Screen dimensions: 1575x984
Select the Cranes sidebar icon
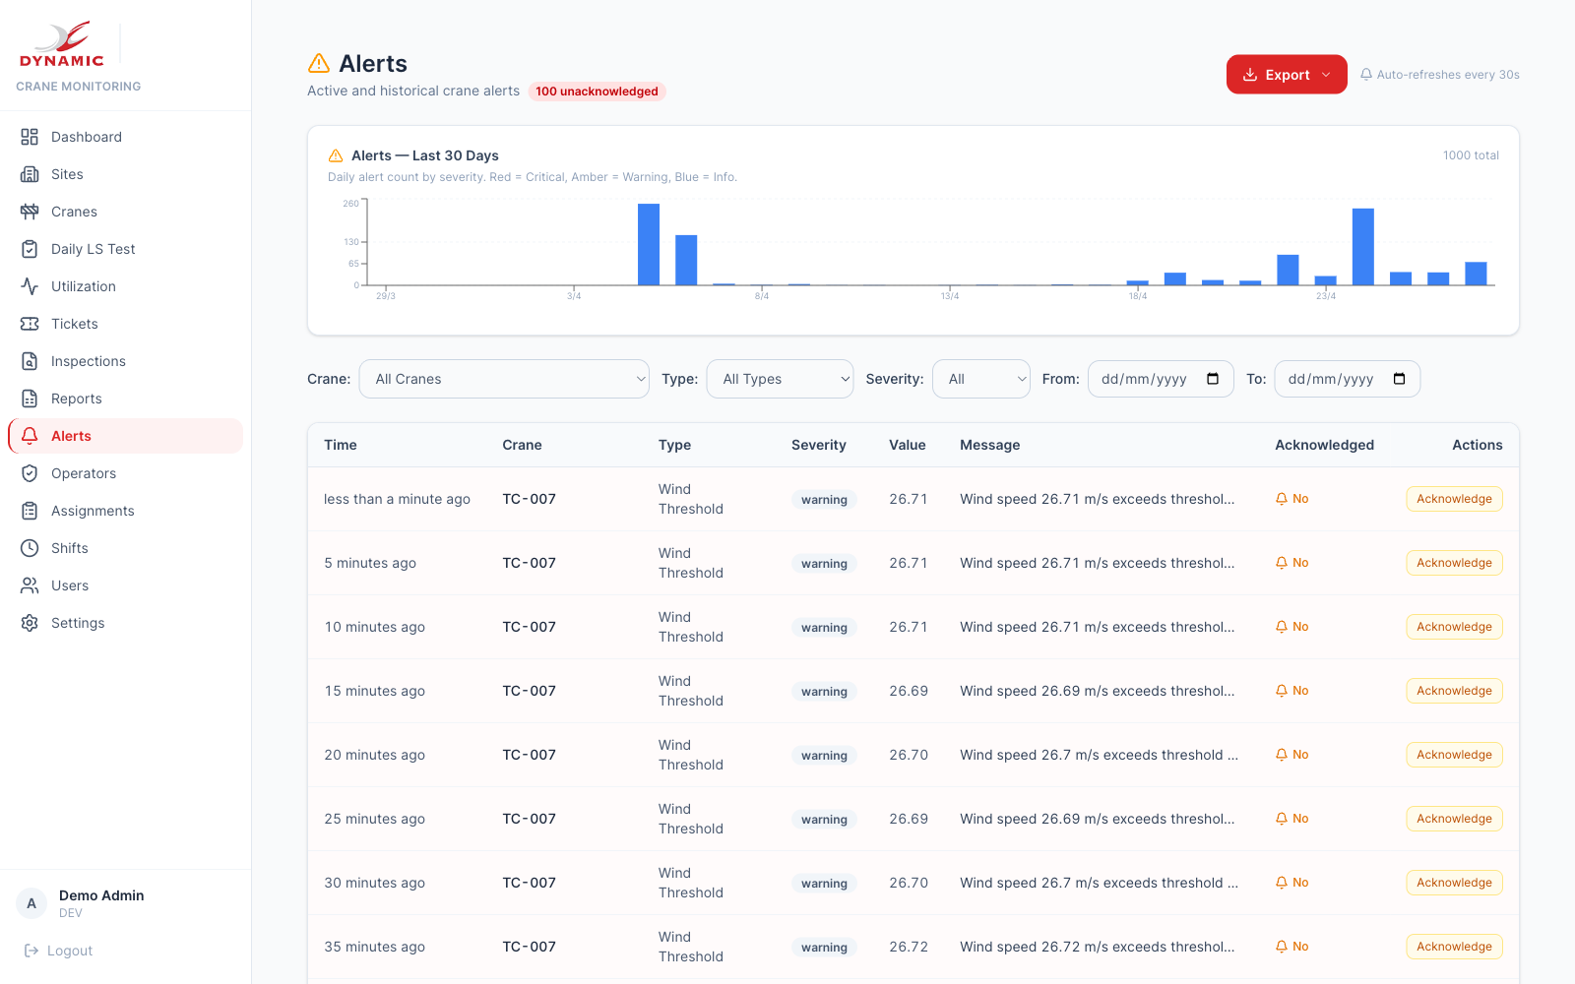[x=31, y=212]
